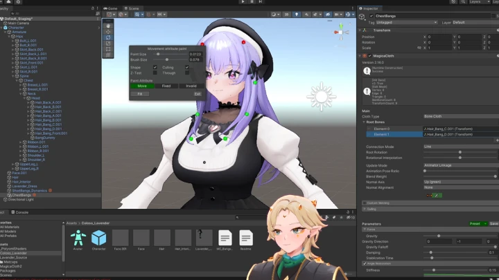Adjust the Gravity slider
The height and width of the screenshot is (280, 499).
click(439, 236)
